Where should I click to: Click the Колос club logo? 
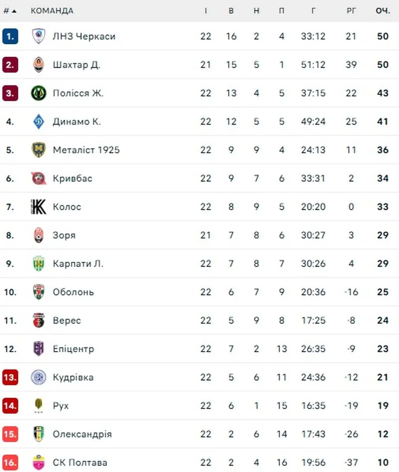38,207
